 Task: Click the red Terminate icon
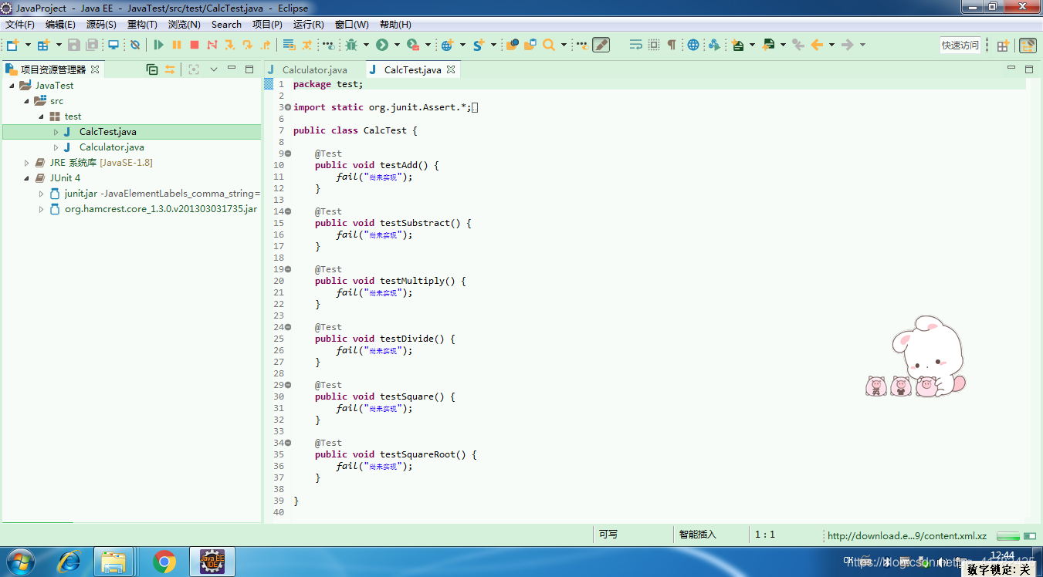(195, 45)
